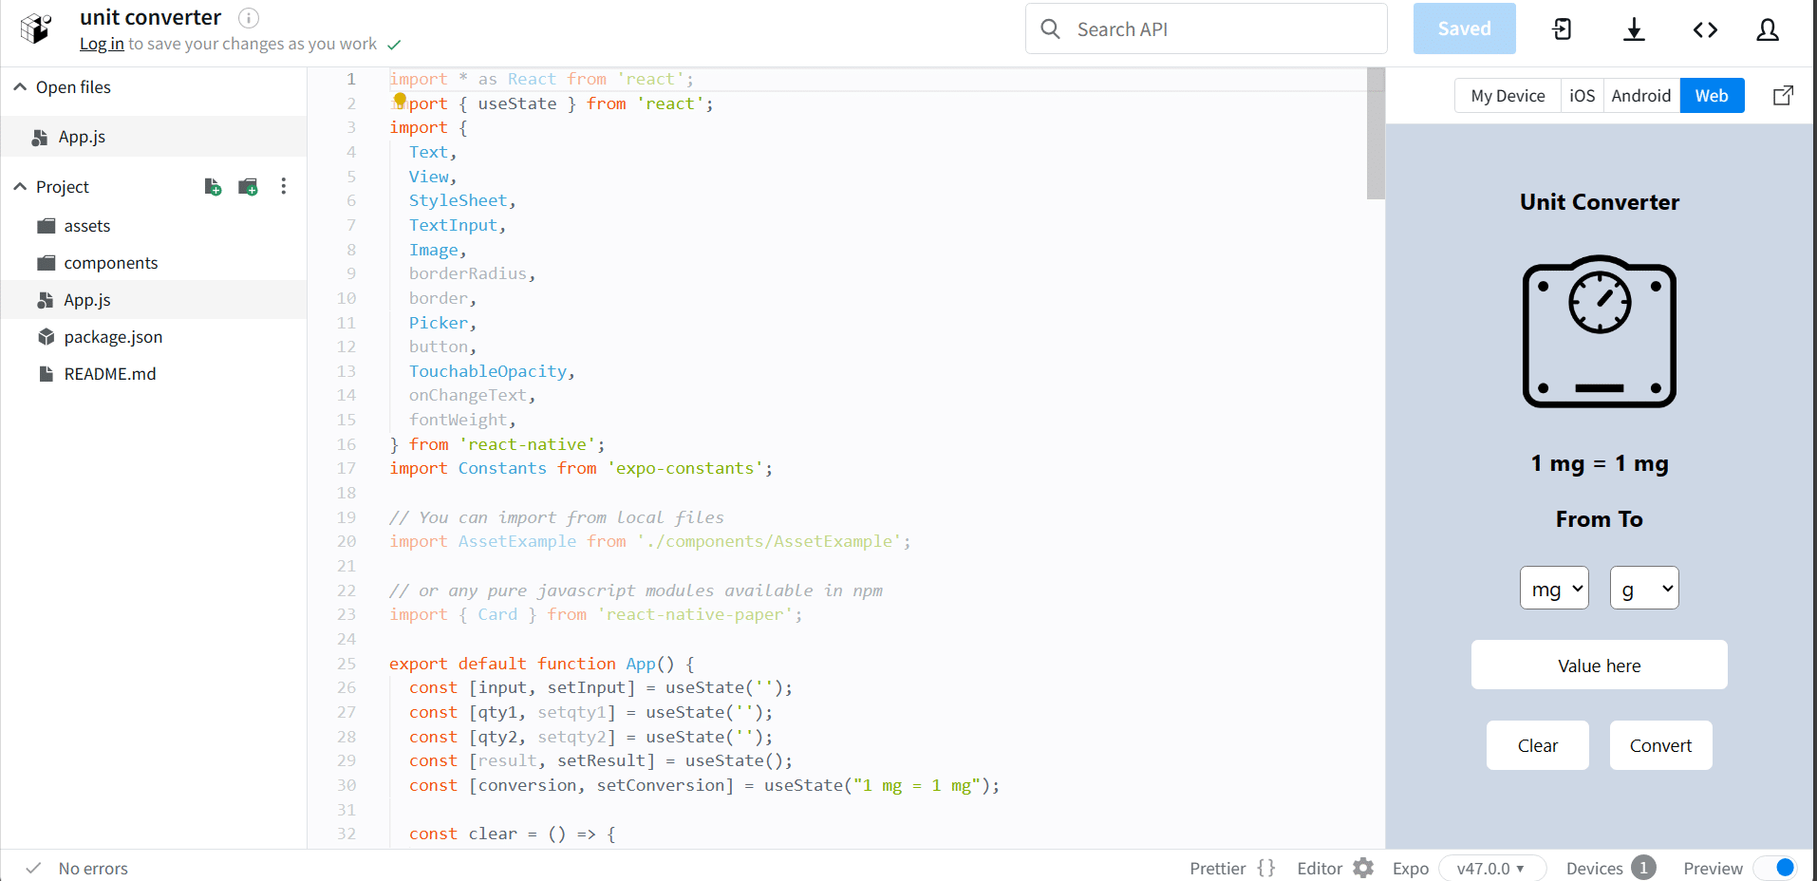The image size is (1817, 881).
Task: Click the Value here input field
Action: [1599, 665]
